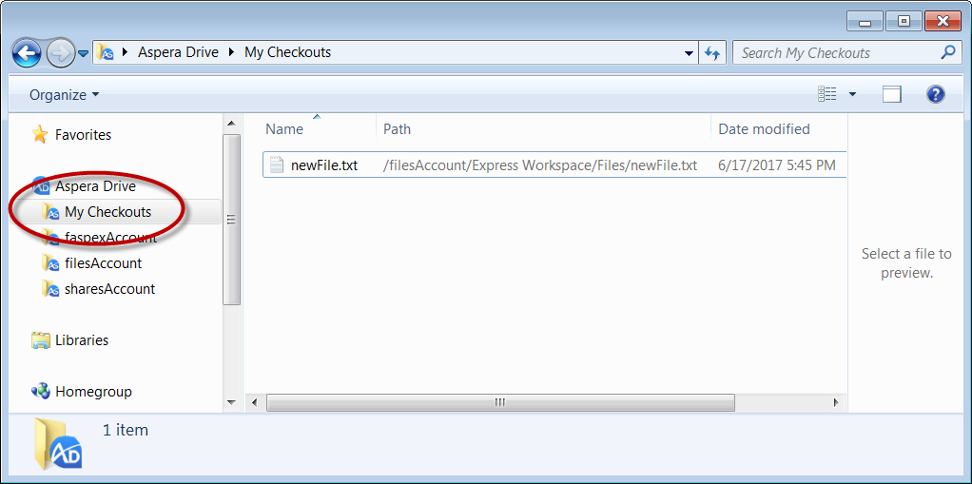Click the Search My Checkouts field
The width and height of the screenshot is (972, 484).
(837, 53)
